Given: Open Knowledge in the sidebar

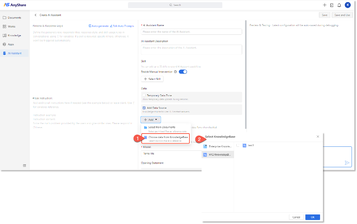Looking at the screenshot, I should tap(14, 36).
